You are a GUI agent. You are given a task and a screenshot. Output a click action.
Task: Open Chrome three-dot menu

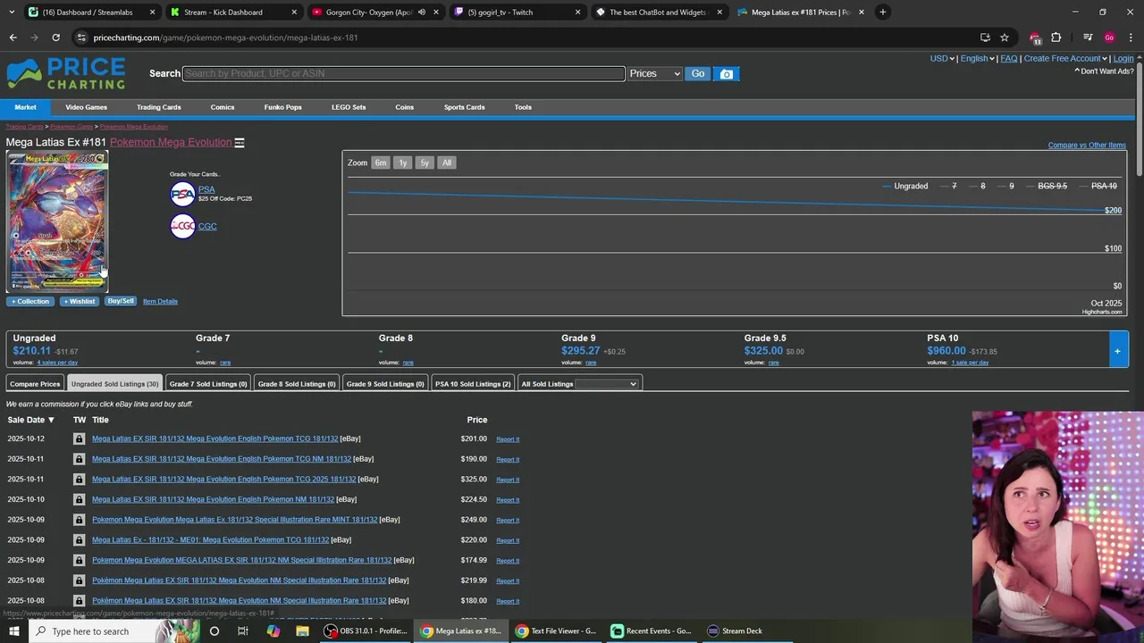1130,38
